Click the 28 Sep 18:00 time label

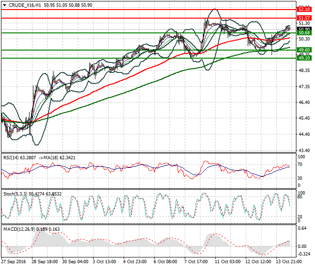[44, 262]
